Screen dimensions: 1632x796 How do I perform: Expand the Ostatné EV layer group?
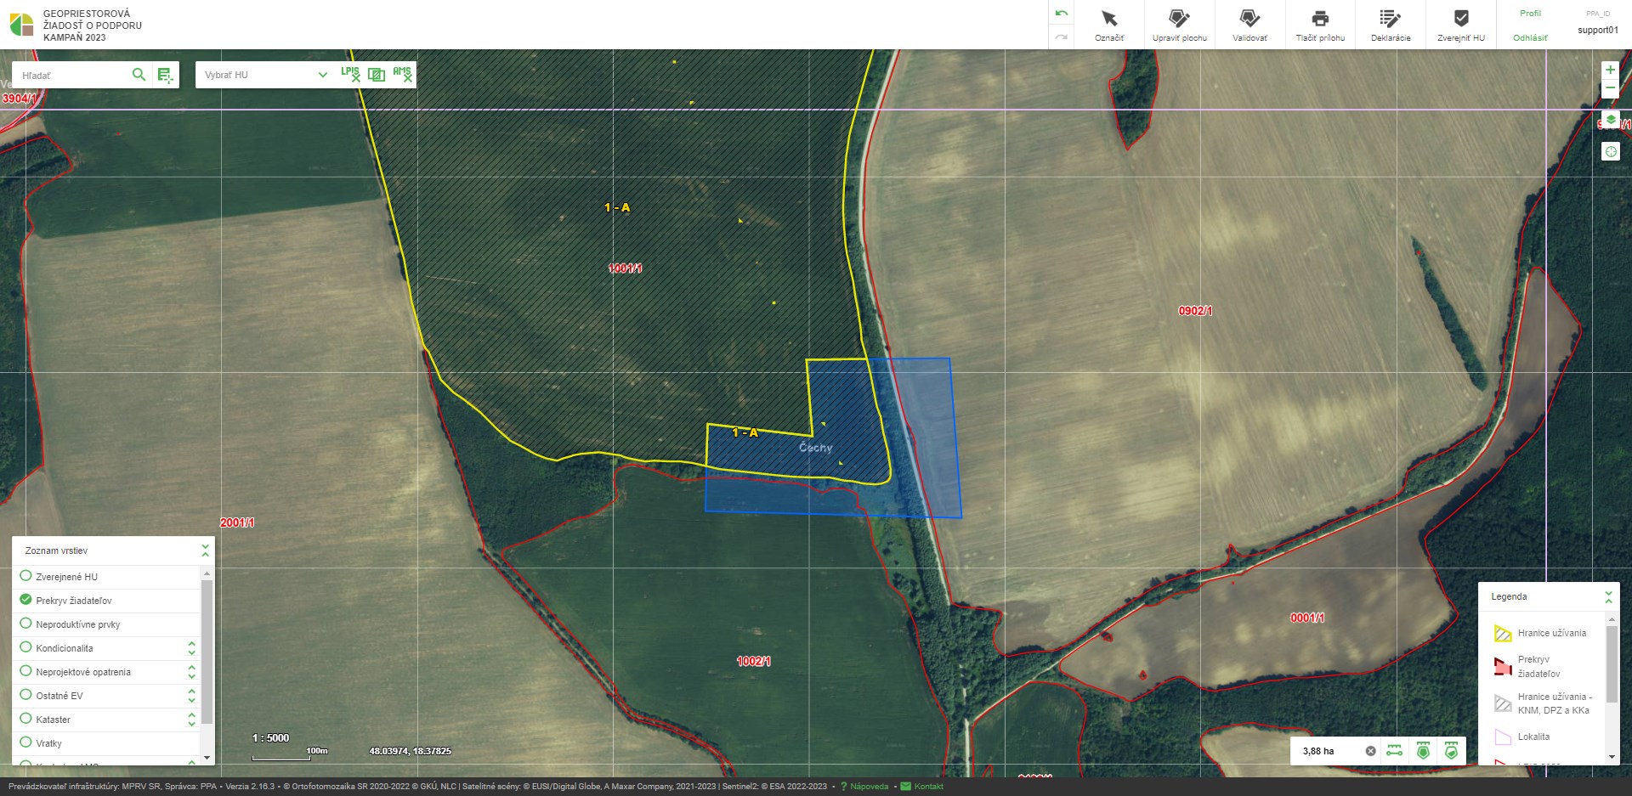coord(191,696)
